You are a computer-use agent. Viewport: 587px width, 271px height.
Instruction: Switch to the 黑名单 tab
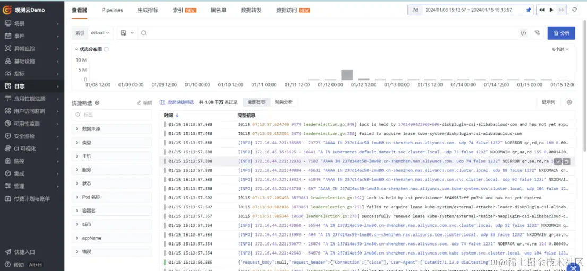(218, 10)
